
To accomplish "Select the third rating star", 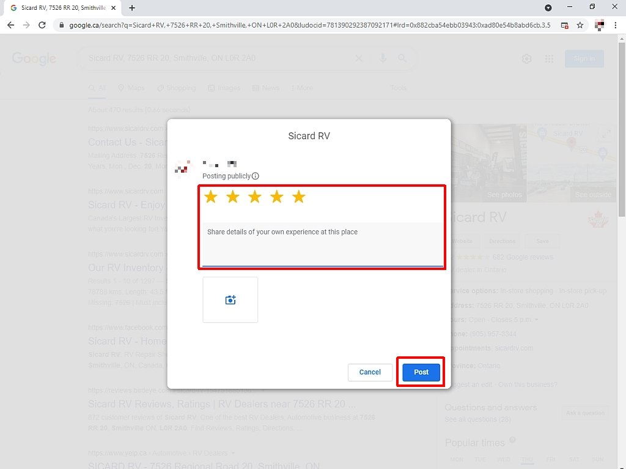I will pyautogui.click(x=254, y=197).
